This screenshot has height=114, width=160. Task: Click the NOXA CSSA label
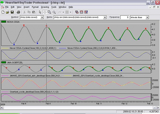[13, 22]
